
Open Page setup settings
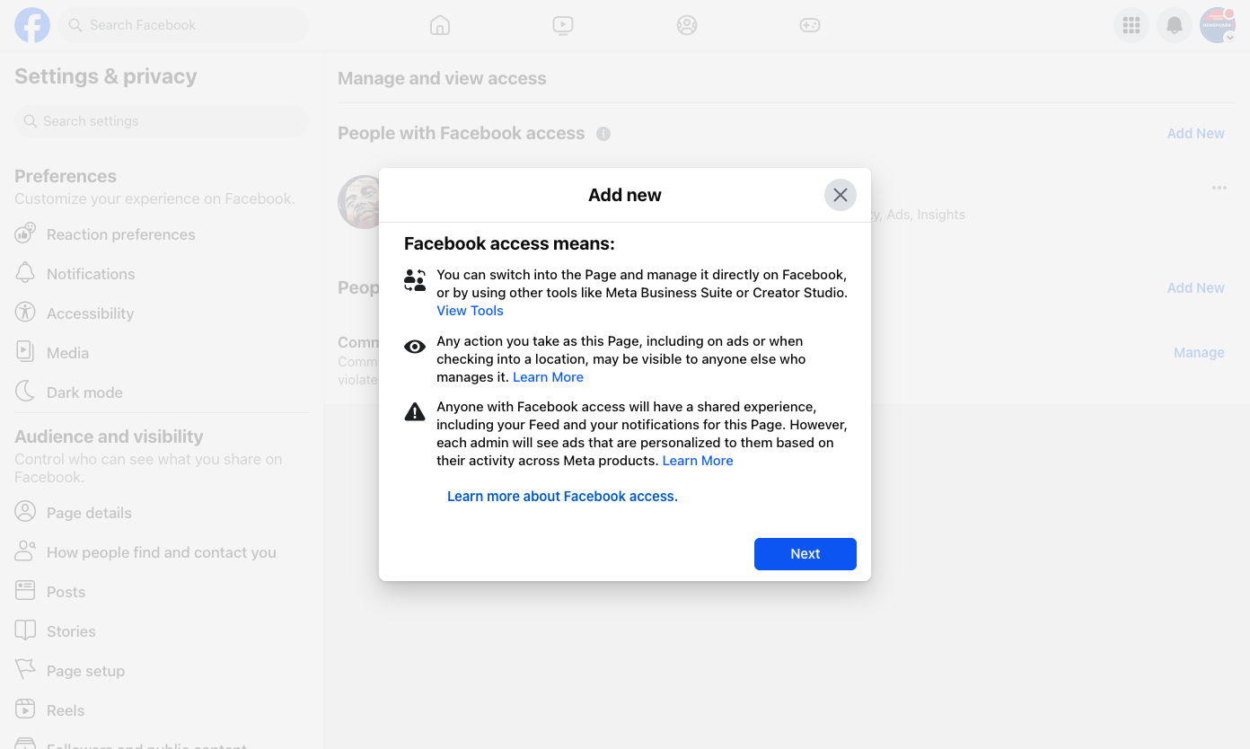162,671
